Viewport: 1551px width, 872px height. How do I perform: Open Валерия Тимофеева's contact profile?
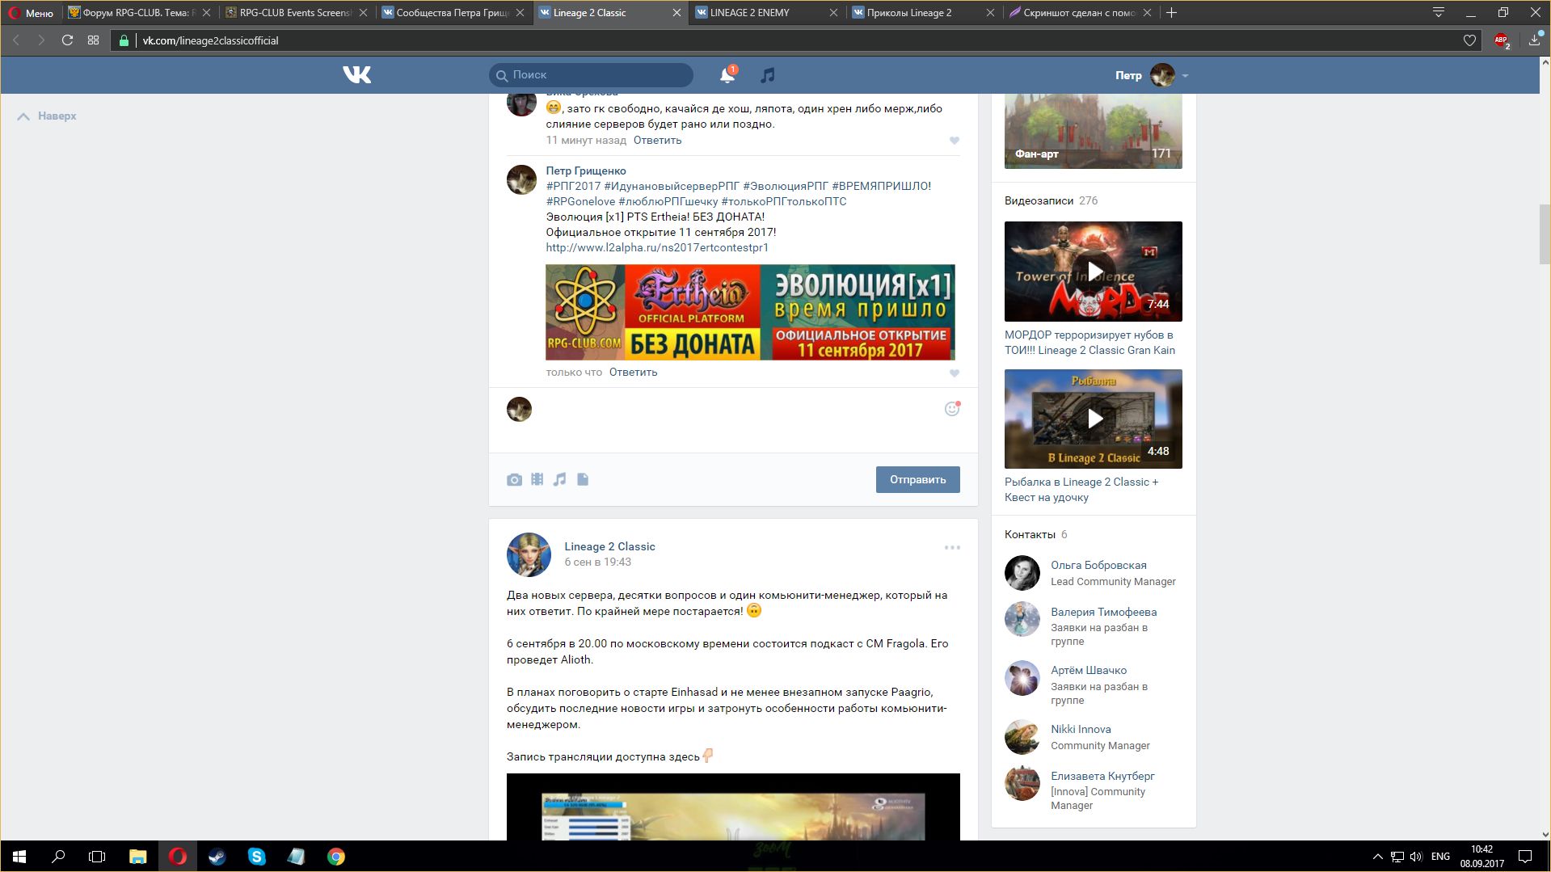[1103, 613]
